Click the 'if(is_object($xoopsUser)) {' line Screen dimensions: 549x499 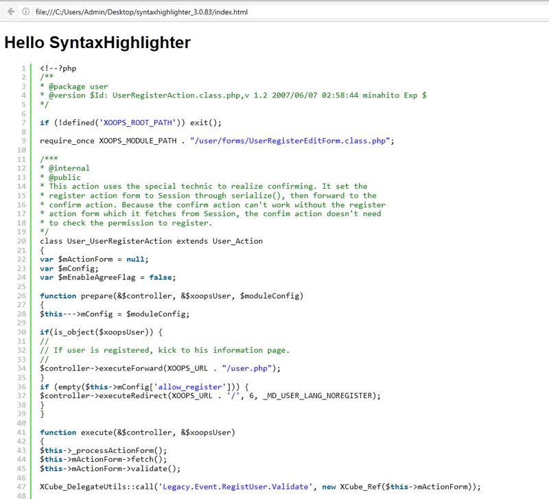pos(101,332)
